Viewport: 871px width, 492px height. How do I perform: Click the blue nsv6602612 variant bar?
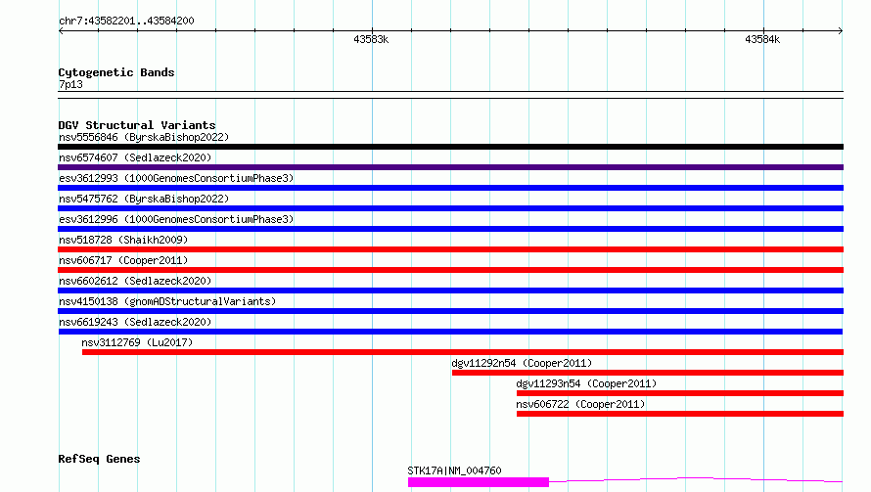click(450, 291)
